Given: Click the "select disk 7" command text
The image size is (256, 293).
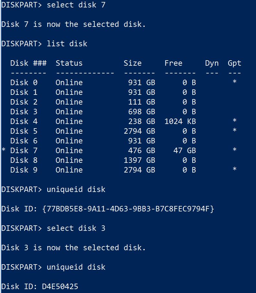Looking at the screenshot, I should (76, 5).
